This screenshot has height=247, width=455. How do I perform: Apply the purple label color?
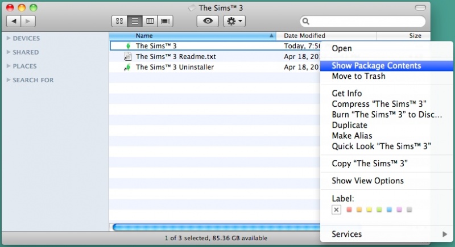coord(399,210)
